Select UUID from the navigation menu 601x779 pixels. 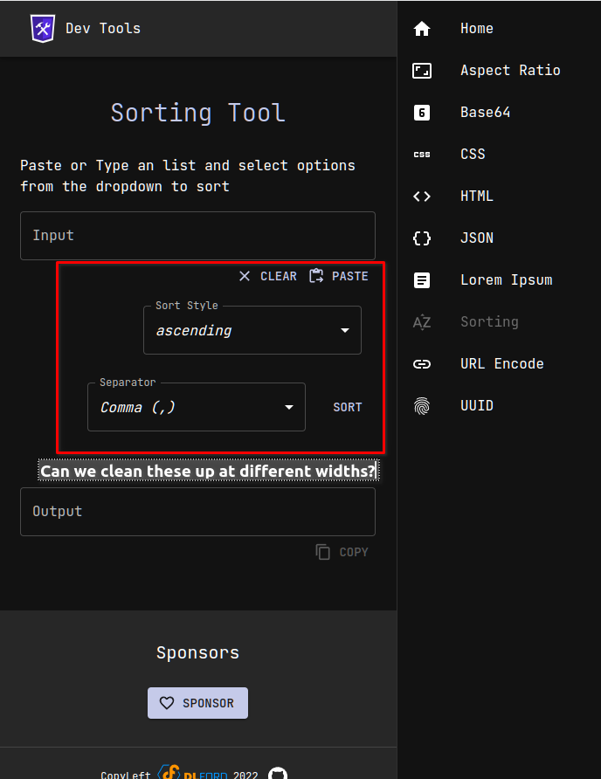(x=477, y=406)
